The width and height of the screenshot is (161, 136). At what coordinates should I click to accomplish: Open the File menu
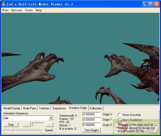coord(5,10)
